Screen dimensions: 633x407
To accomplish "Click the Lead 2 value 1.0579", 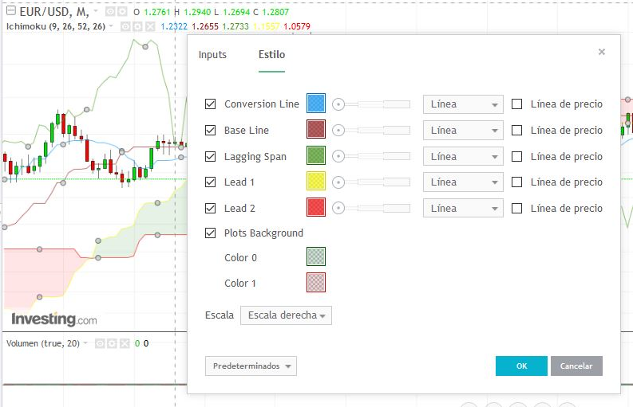I will point(297,26).
